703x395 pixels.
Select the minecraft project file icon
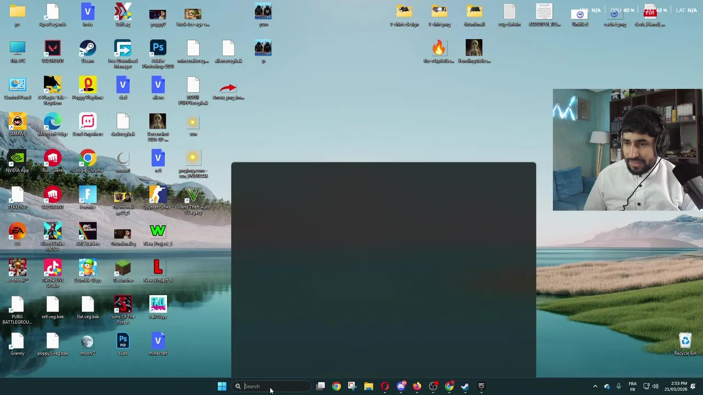tap(158, 344)
